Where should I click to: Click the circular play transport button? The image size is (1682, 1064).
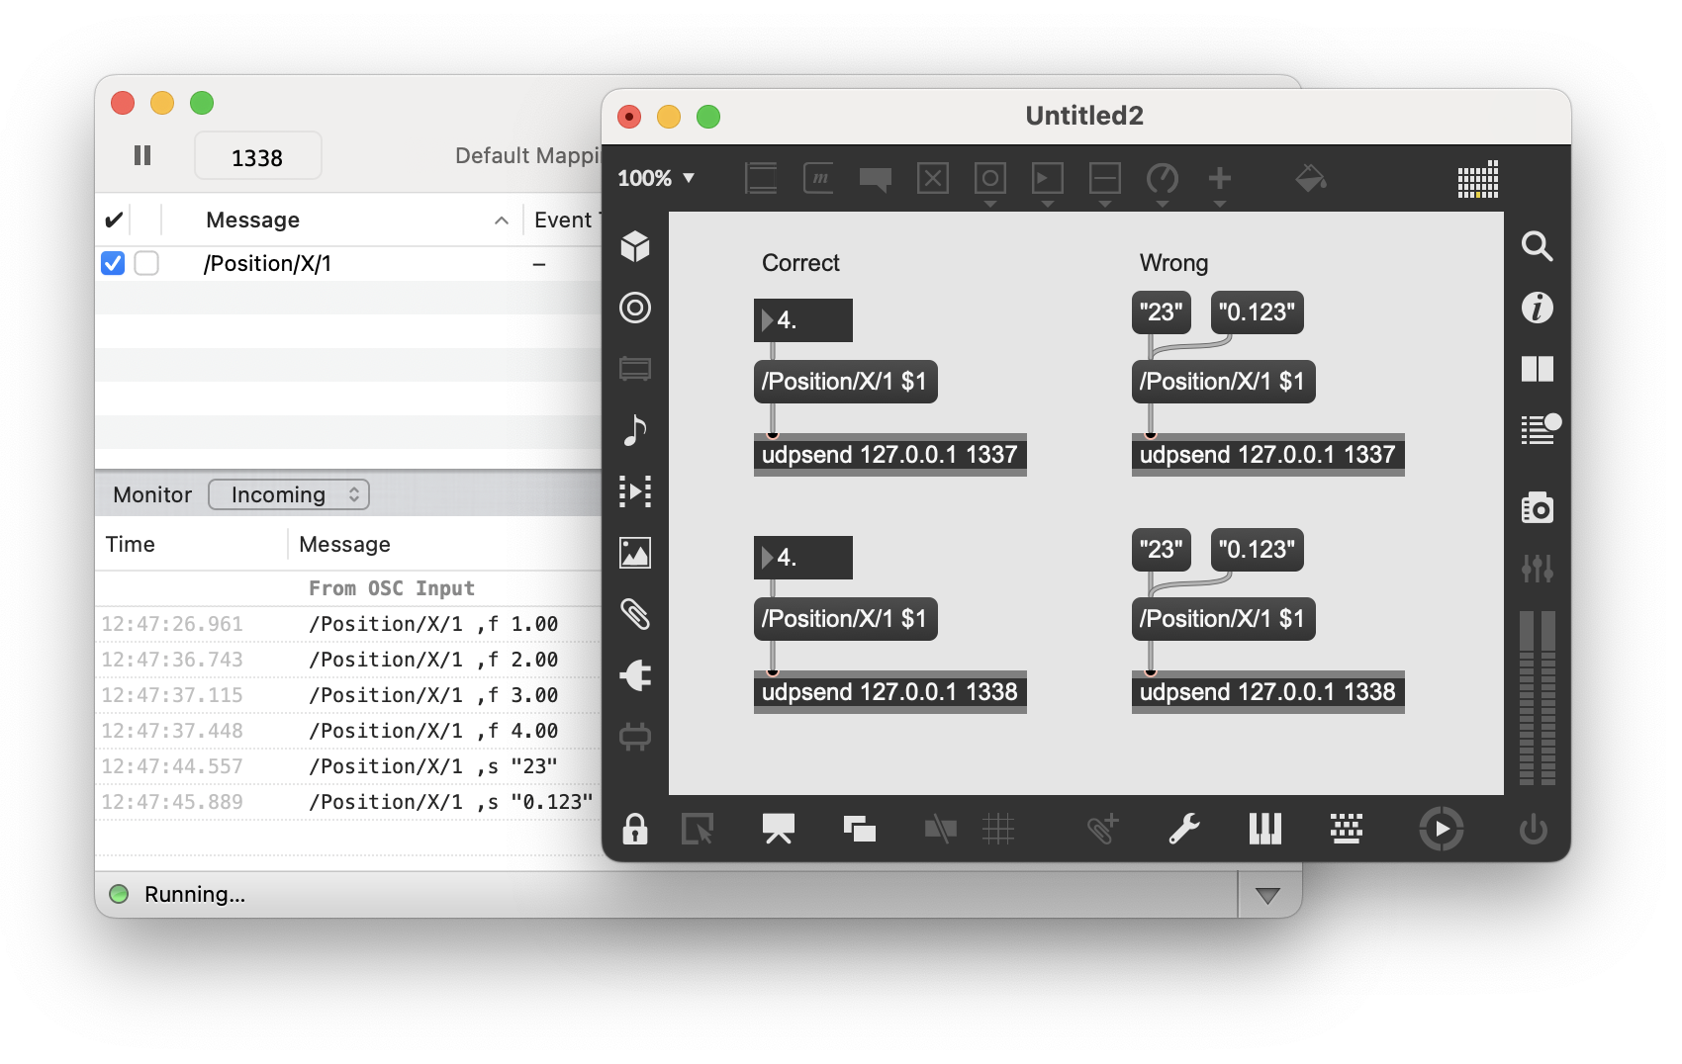click(x=1441, y=829)
